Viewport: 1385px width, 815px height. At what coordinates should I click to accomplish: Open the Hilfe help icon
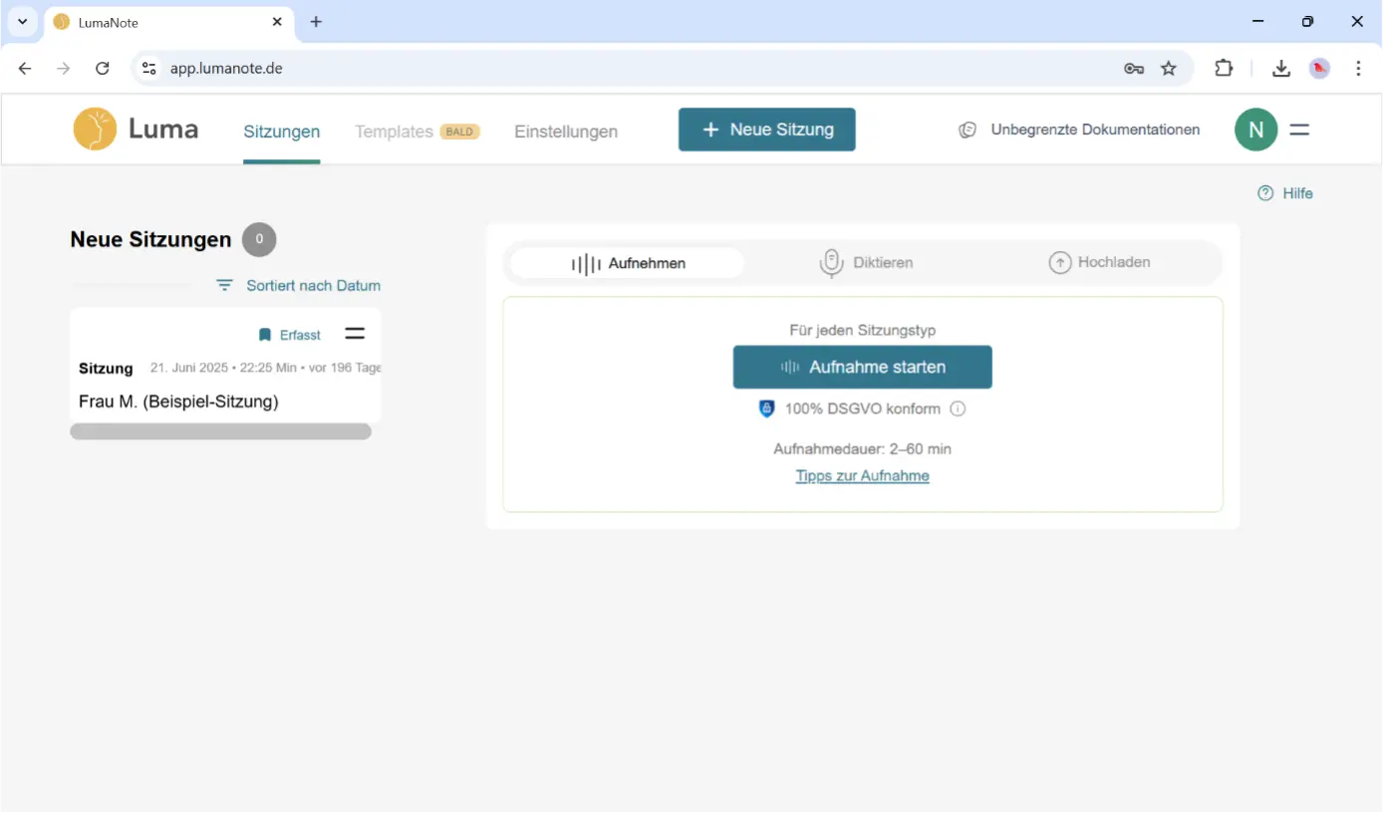pos(1265,193)
